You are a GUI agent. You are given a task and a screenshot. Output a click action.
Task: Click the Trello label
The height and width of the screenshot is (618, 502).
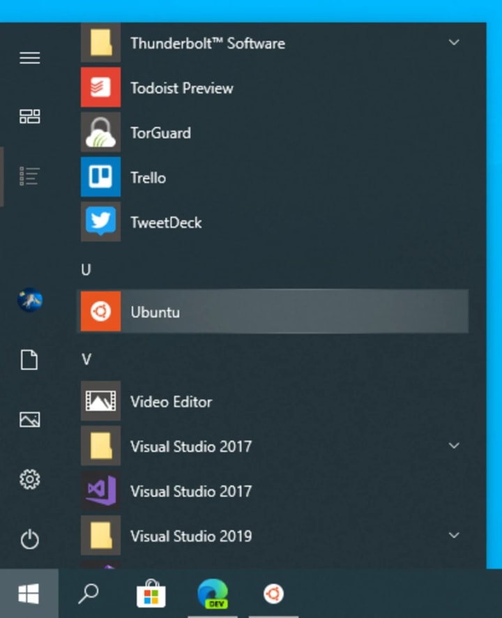[x=148, y=178]
